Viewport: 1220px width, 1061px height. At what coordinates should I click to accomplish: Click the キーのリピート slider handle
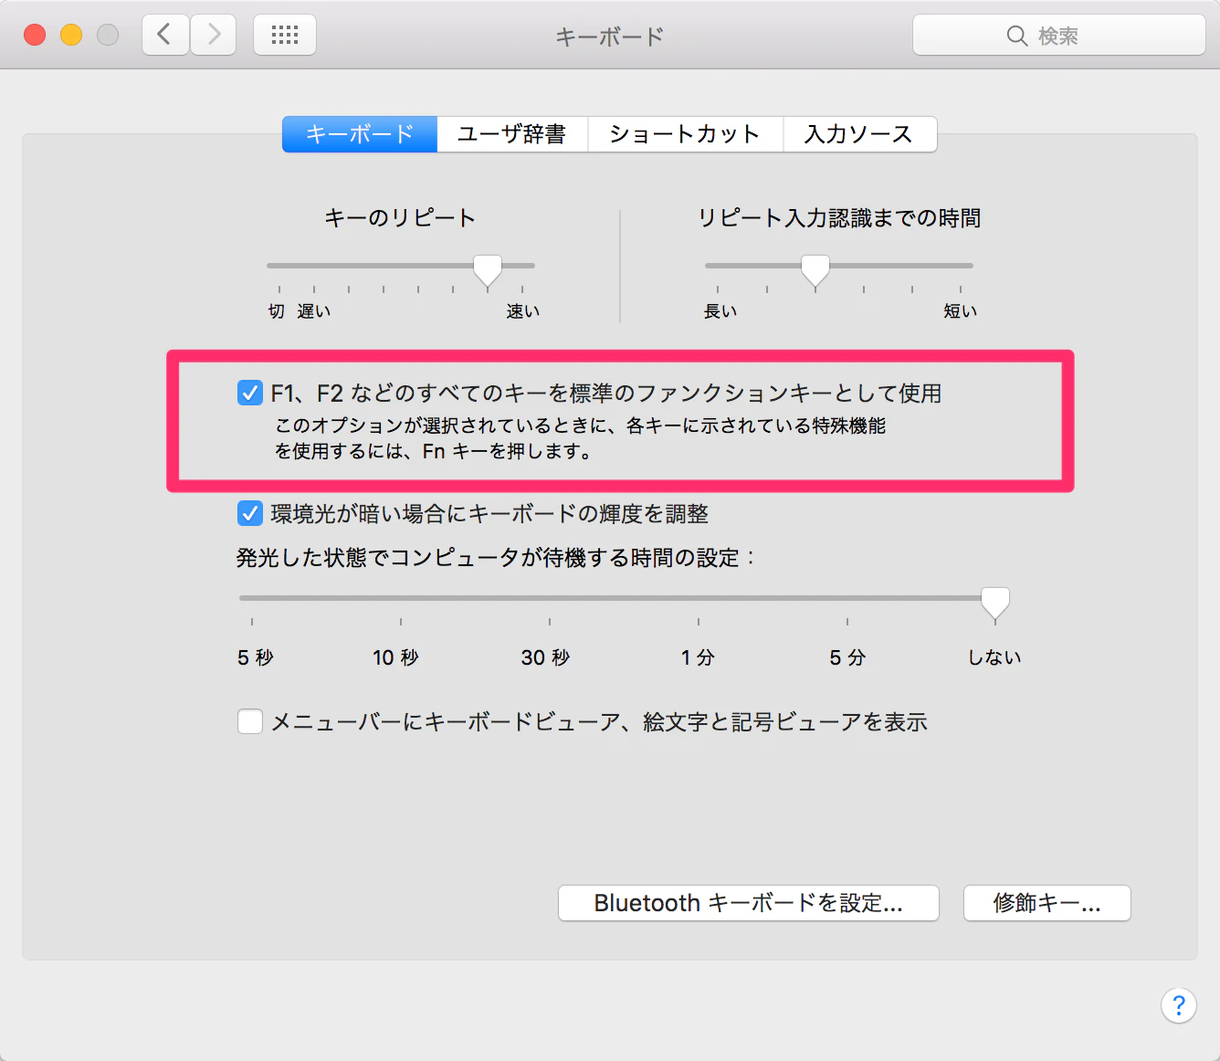tap(488, 270)
